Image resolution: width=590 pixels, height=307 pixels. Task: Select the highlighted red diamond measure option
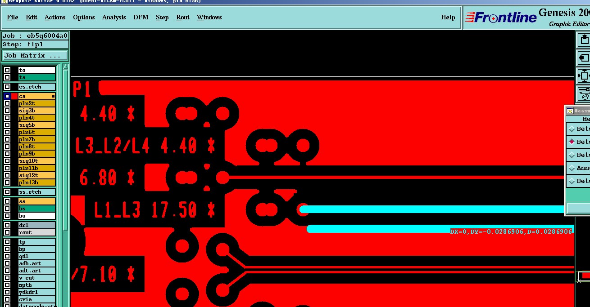pyautogui.click(x=572, y=142)
